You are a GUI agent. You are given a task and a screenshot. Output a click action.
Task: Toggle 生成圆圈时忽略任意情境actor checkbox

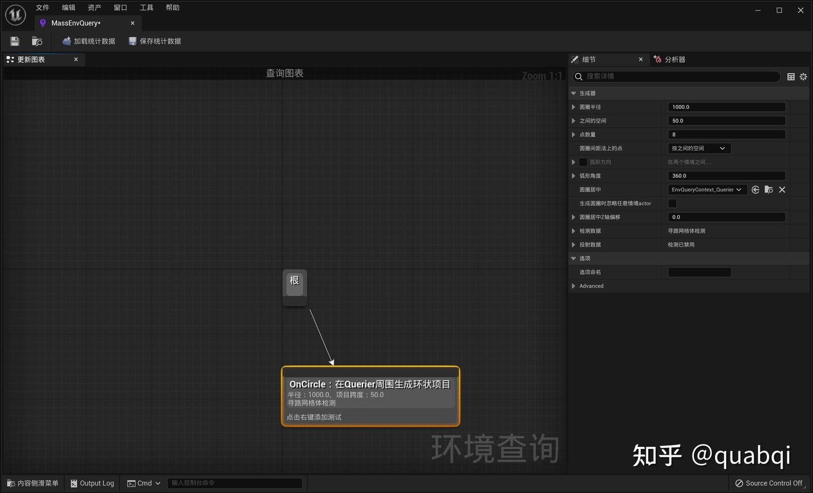(x=672, y=203)
